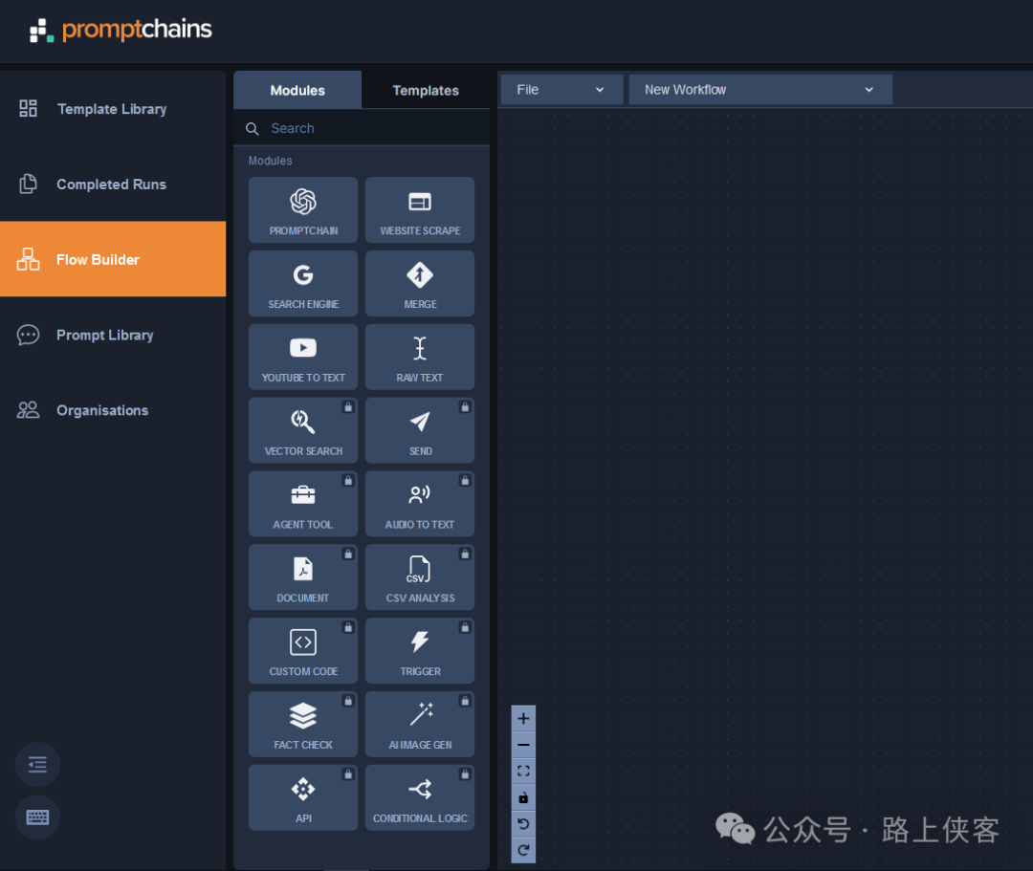1033x871 pixels.
Task: Switch to the Modules tab
Action: 297,90
